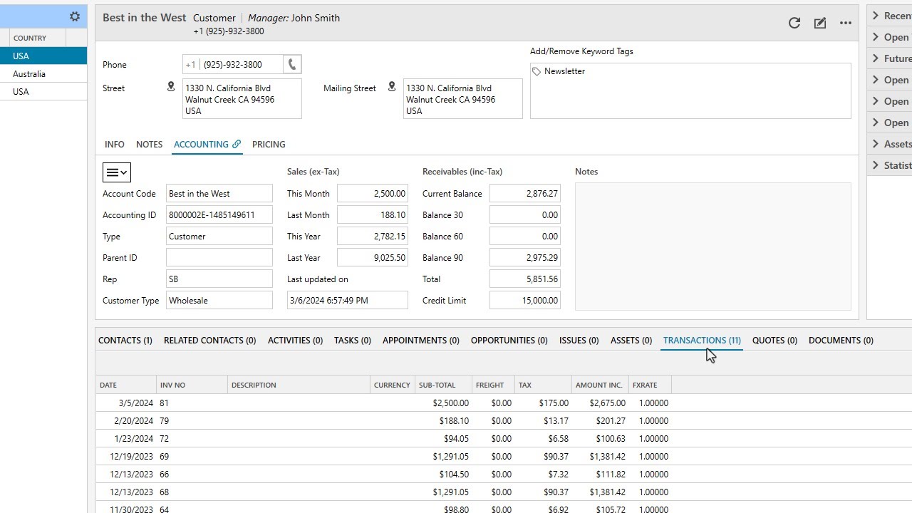Click the Account Code field
This screenshot has height=513, width=912.
219,194
